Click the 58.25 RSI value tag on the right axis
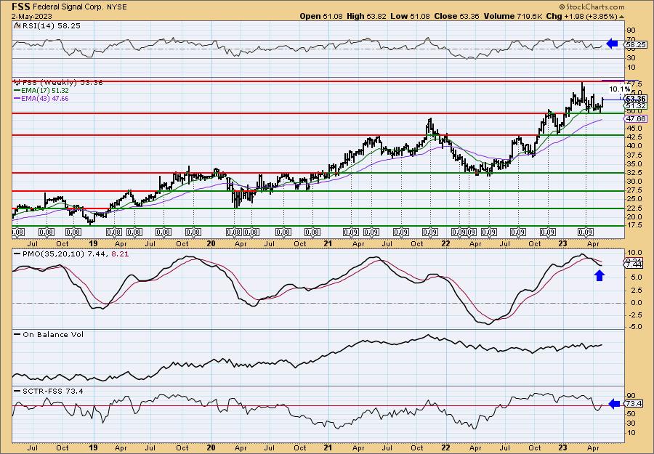 click(636, 44)
